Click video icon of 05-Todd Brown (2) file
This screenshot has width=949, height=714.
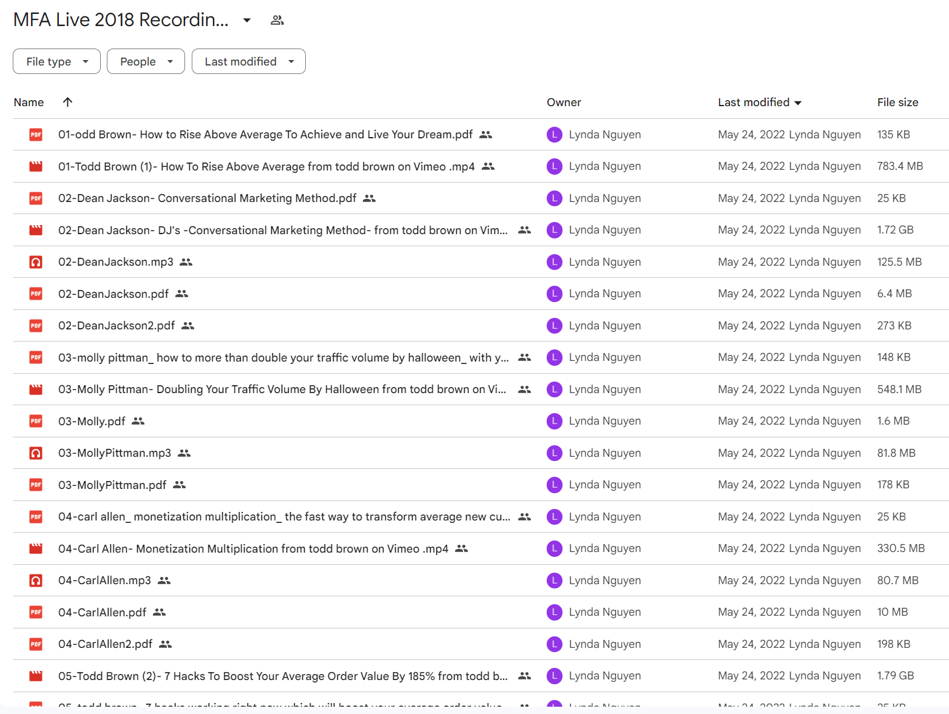click(x=36, y=676)
